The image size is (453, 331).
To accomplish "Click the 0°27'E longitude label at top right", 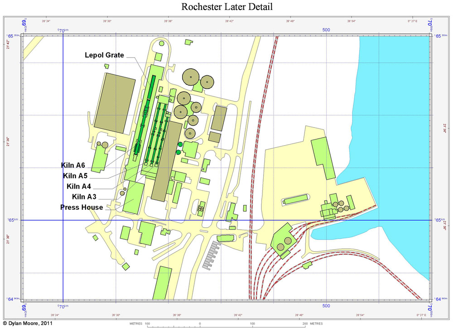I will coord(412,21).
